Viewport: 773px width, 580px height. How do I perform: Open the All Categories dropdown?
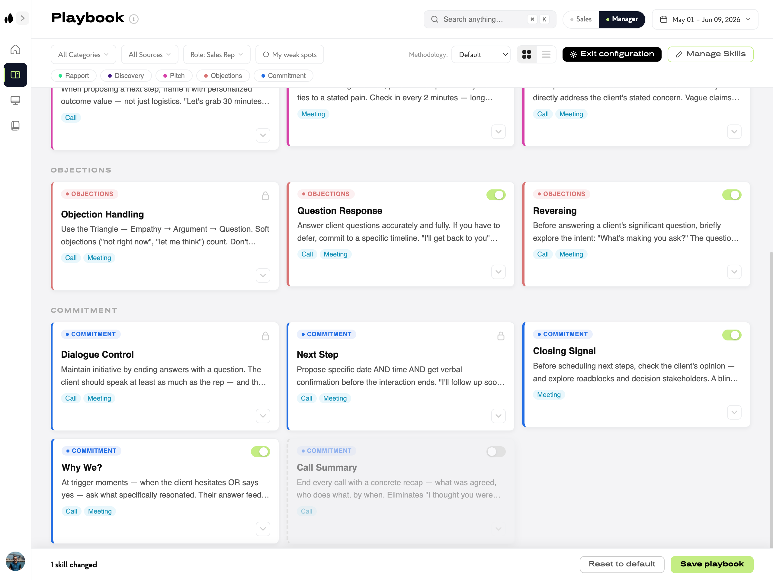tap(83, 55)
